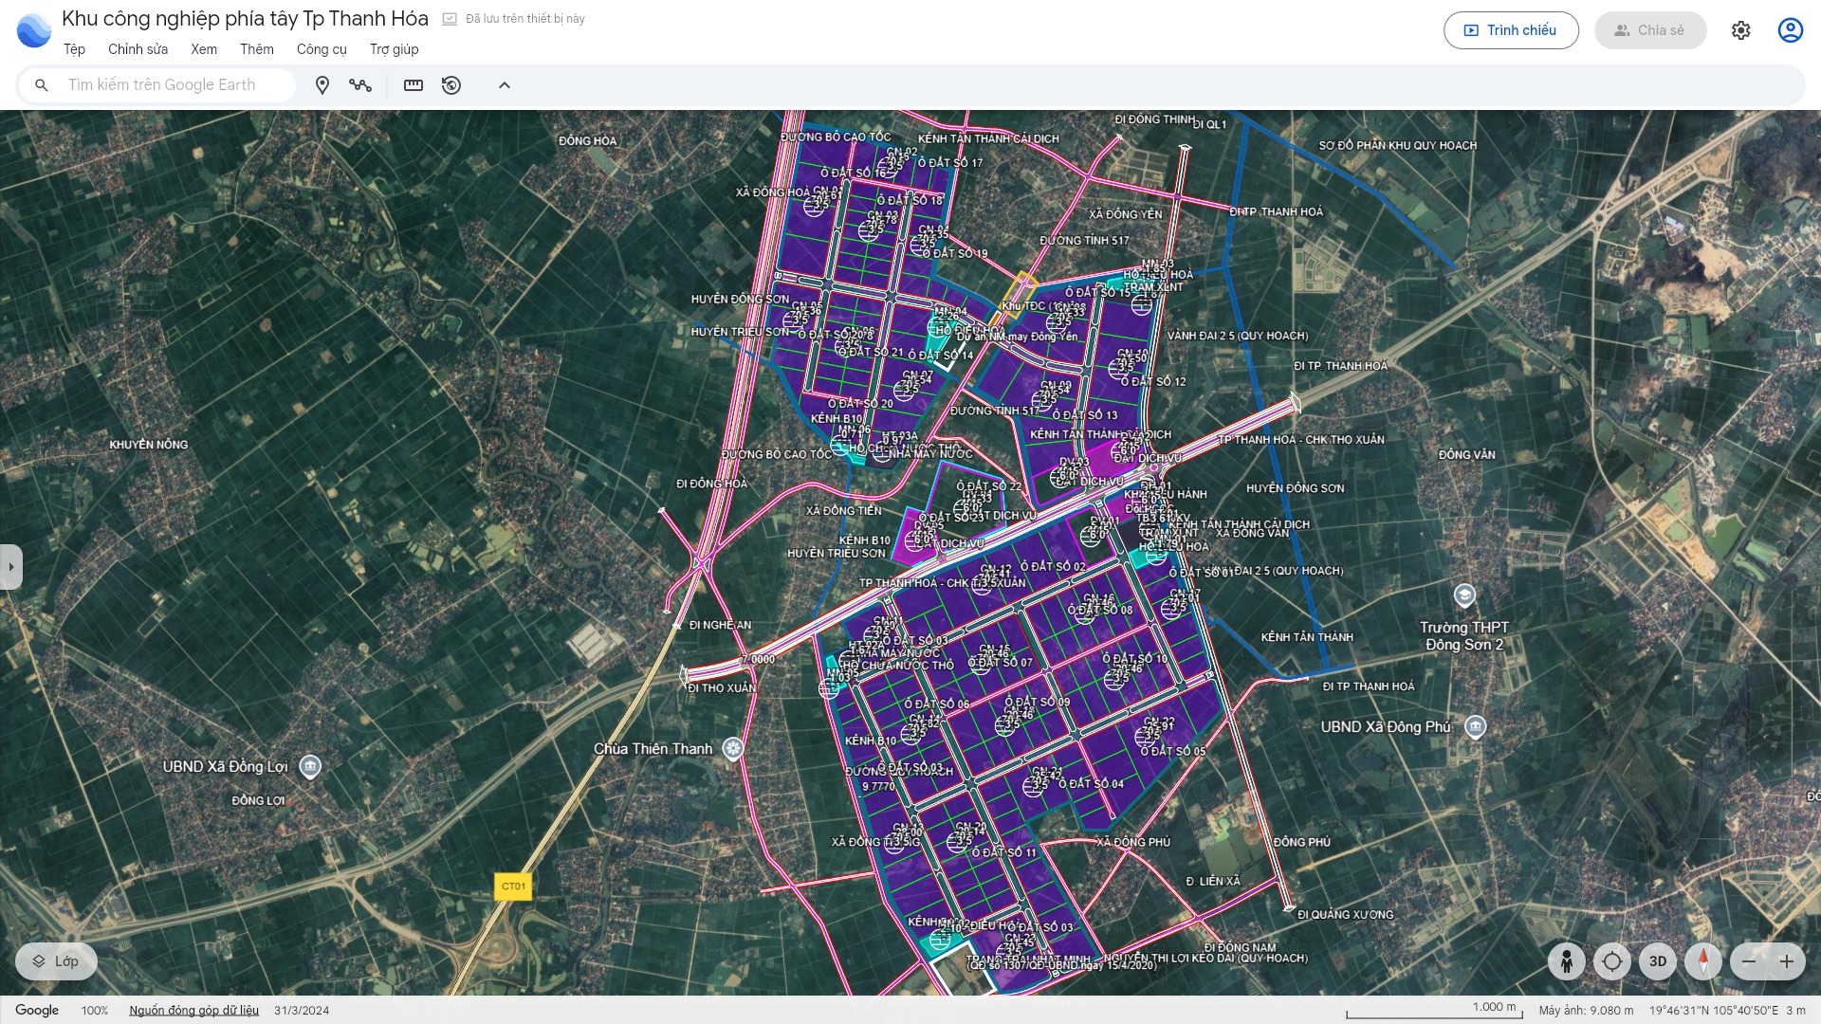
Task: Open the Trợ giúp menu
Action: click(394, 49)
